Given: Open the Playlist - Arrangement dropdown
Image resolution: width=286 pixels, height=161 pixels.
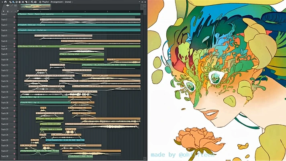Looking at the screenshot, I should (x=53, y=2).
